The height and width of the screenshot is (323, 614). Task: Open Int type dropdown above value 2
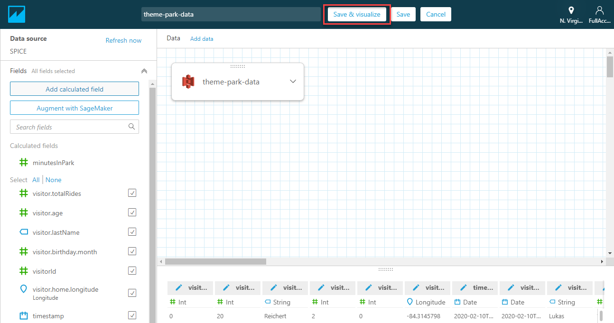coord(321,302)
